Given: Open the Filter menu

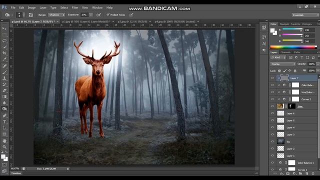Looking at the screenshot, I should [75, 8].
